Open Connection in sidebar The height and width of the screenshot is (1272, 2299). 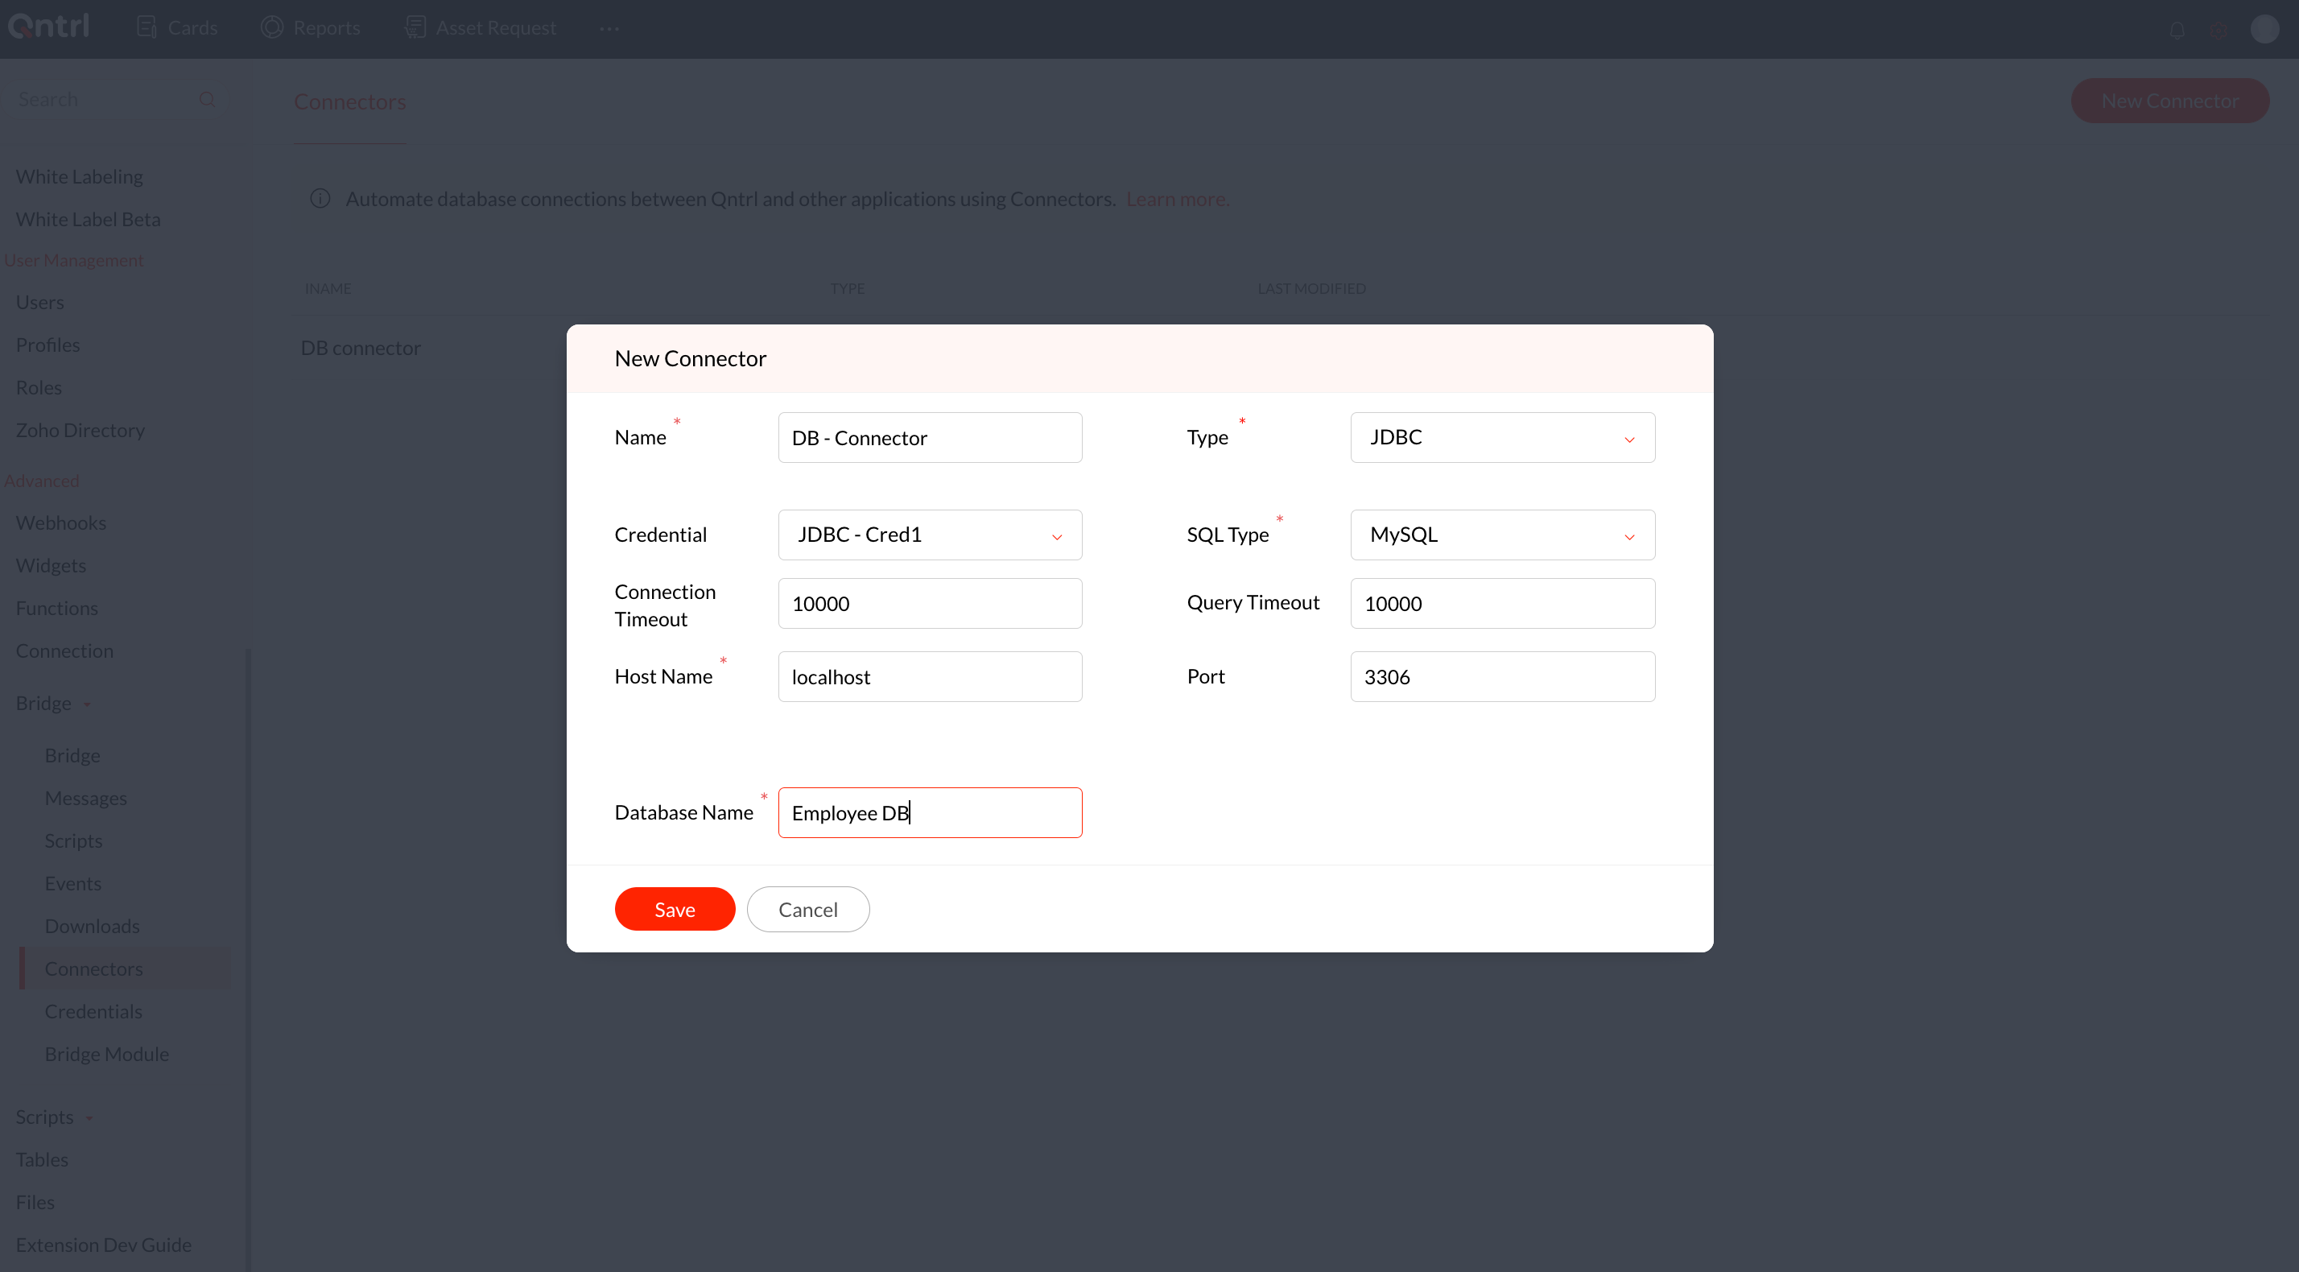pyautogui.click(x=64, y=650)
